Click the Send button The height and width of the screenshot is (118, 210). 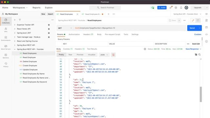pos(192,28)
